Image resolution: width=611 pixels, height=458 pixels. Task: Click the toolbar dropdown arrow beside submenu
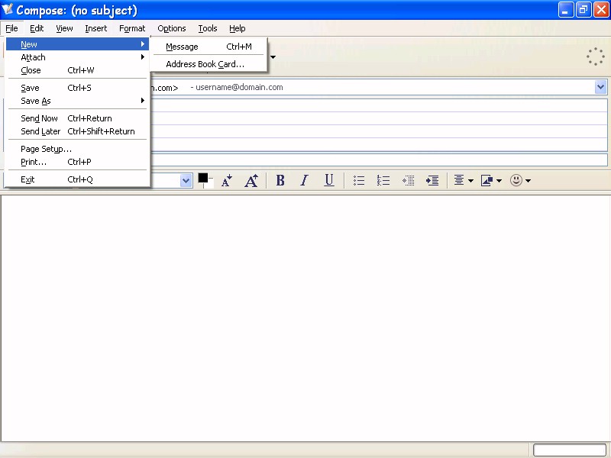tap(273, 57)
